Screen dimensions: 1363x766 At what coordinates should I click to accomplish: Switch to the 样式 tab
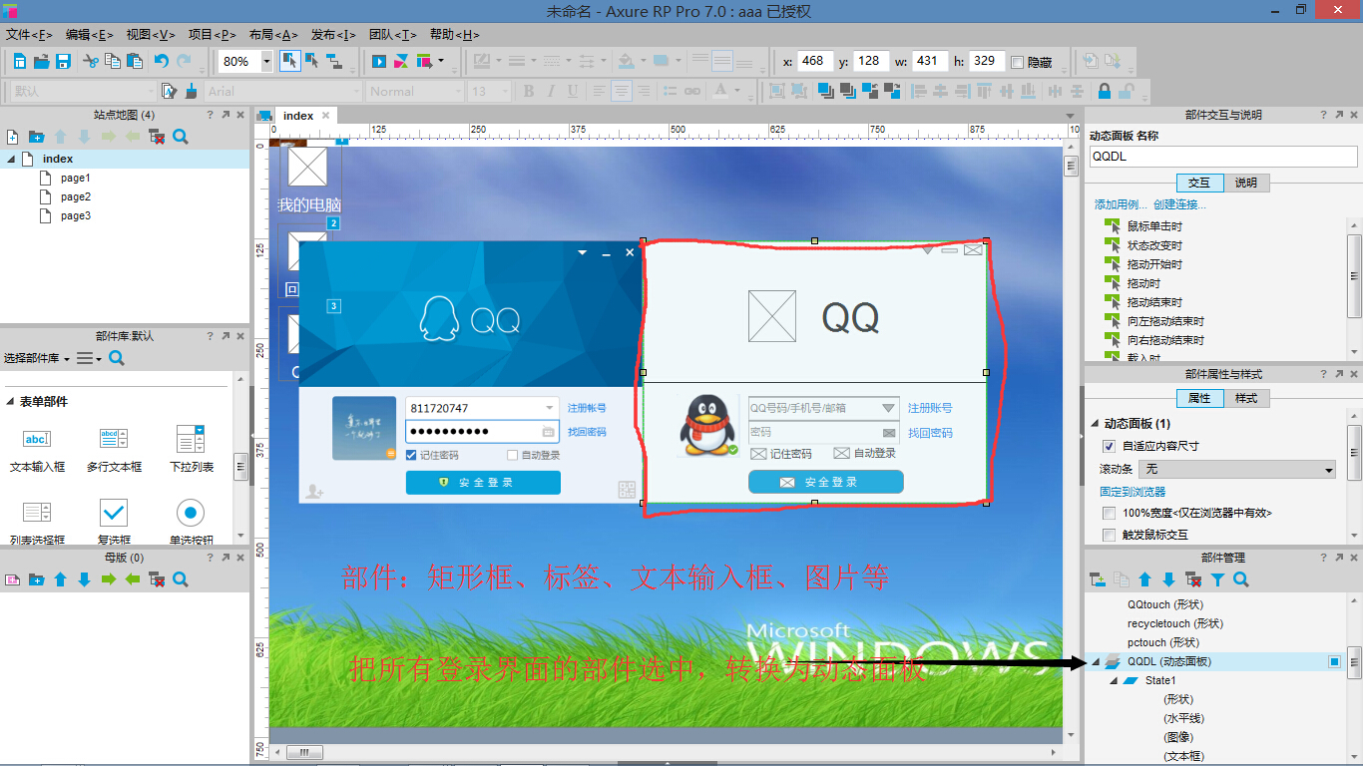(1246, 398)
